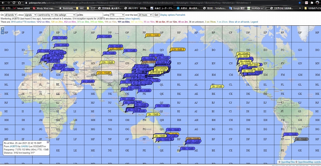Open the OpenMapTiles attribution link
The image size is (321, 166).
(288, 162)
